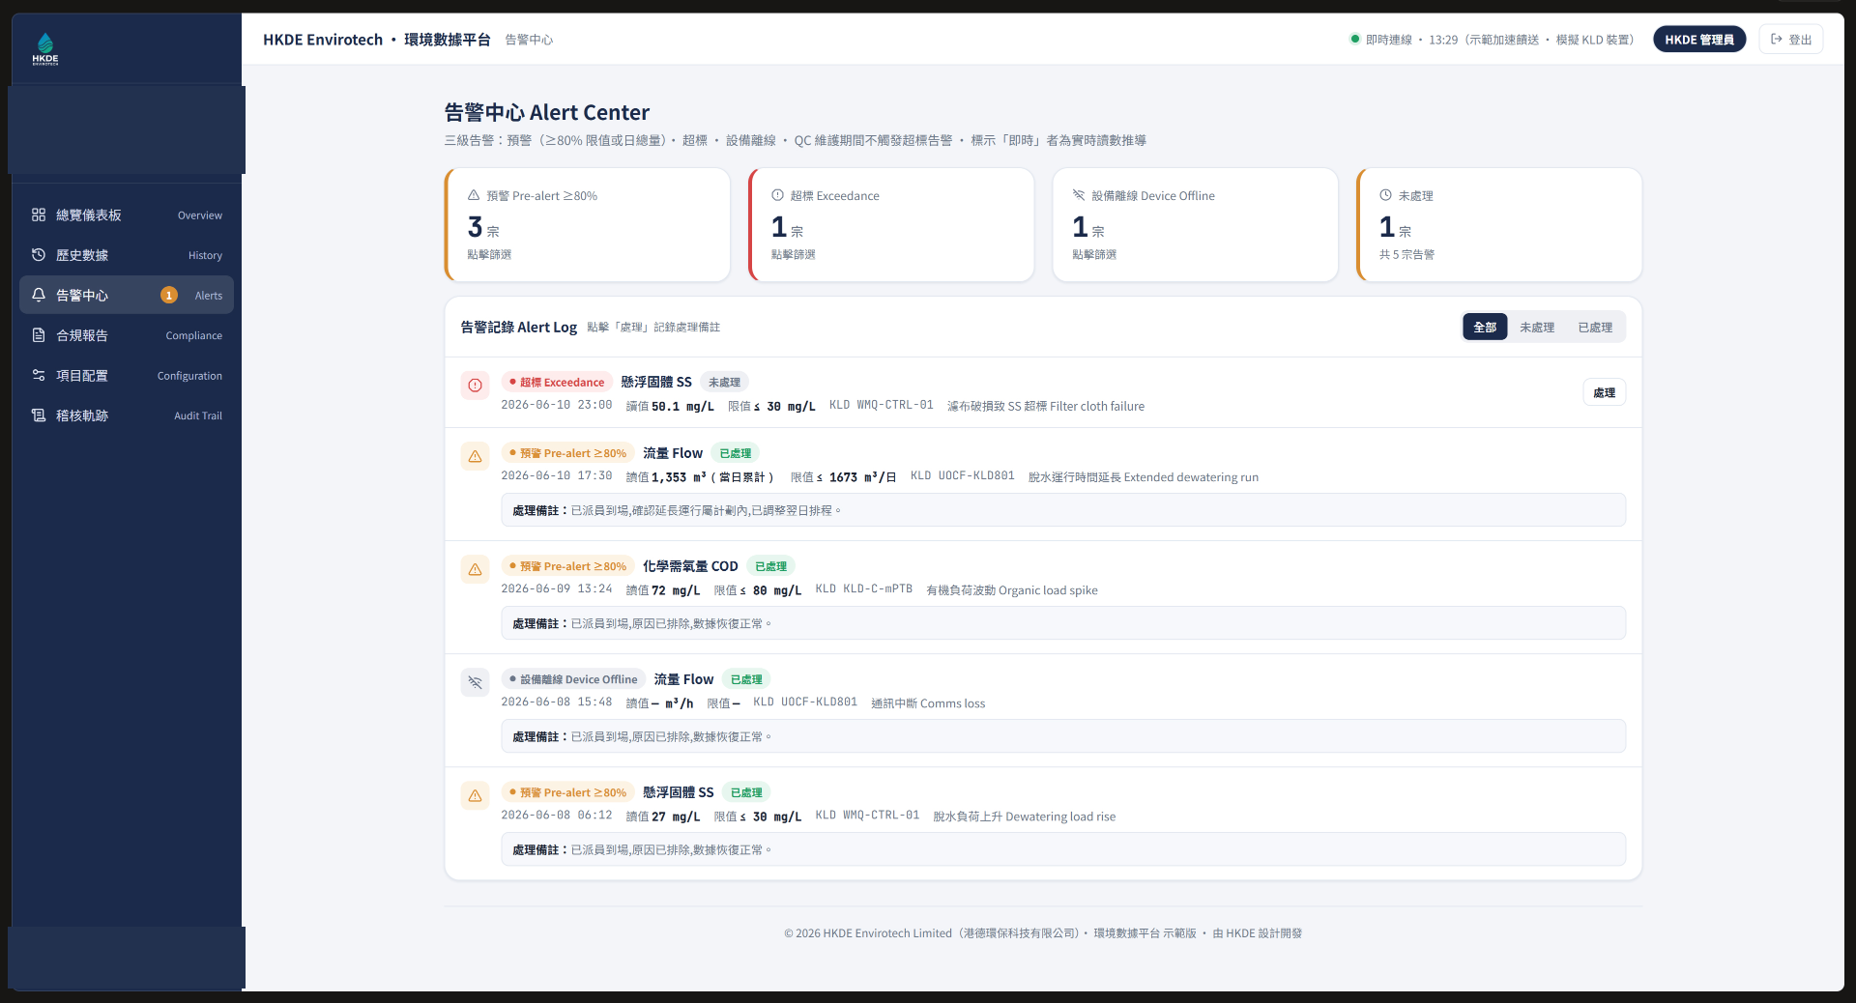Click the Configuration sliders icon
This screenshot has width=1856, height=1003.
point(39,375)
